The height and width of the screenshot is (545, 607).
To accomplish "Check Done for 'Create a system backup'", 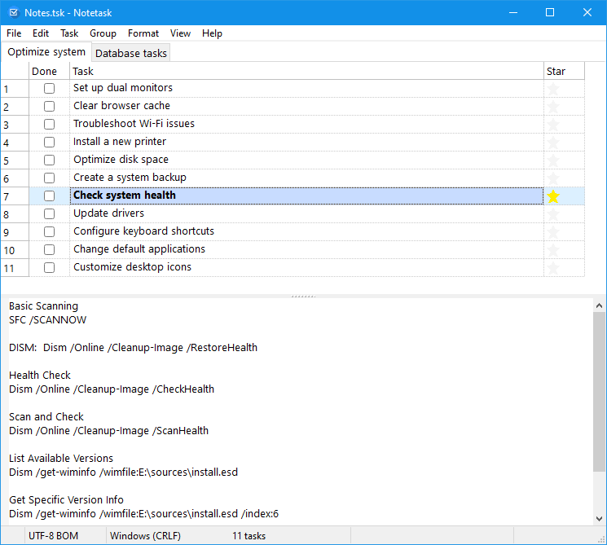I will [49, 178].
